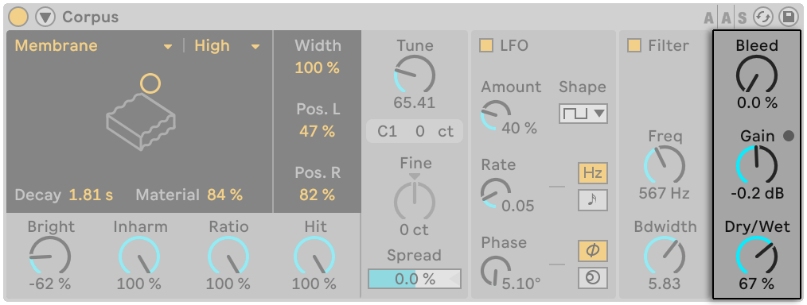Click the -62 % Bright value

point(49,284)
